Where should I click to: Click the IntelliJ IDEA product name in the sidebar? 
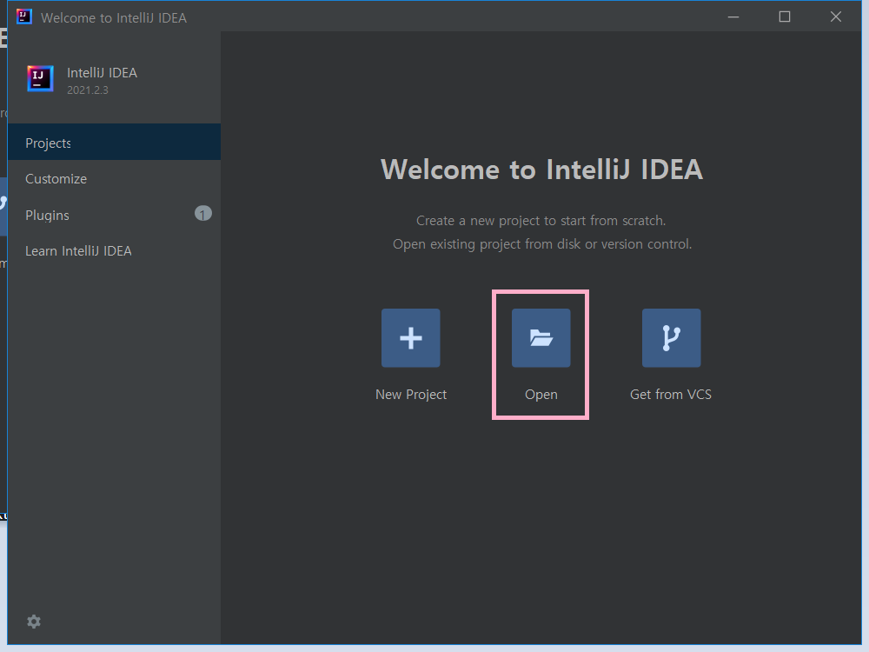[x=102, y=73]
